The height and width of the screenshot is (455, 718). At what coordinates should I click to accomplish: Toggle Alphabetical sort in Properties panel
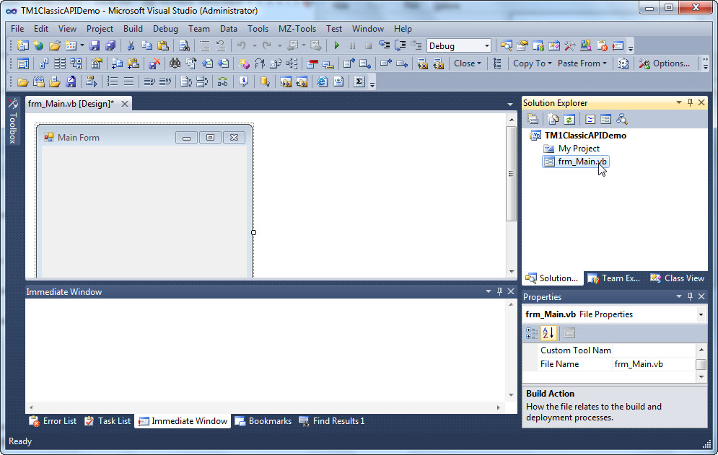tap(548, 333)
